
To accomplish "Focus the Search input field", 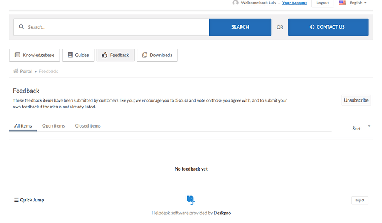I will (x=111, y=27).
